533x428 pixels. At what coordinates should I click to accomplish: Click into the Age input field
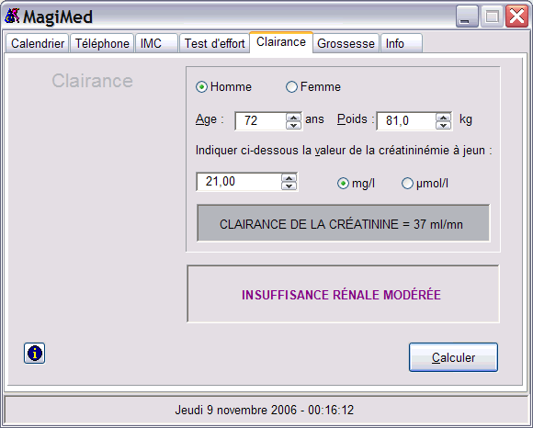coord(261,121)
